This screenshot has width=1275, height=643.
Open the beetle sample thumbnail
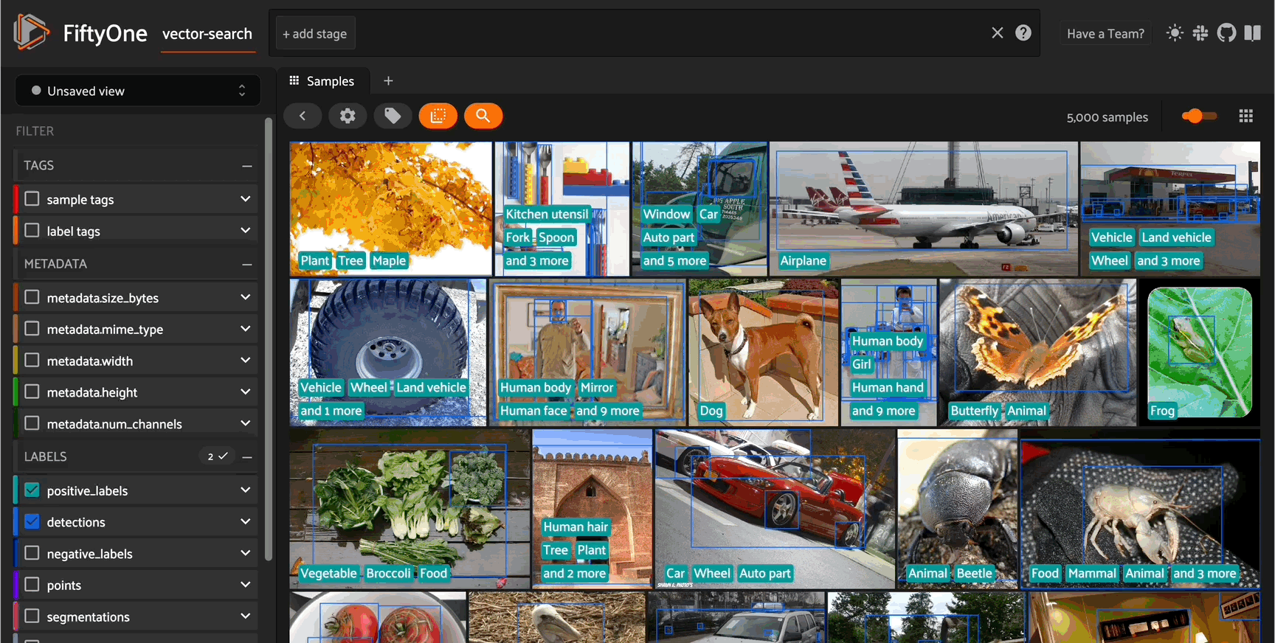point(958,509)
